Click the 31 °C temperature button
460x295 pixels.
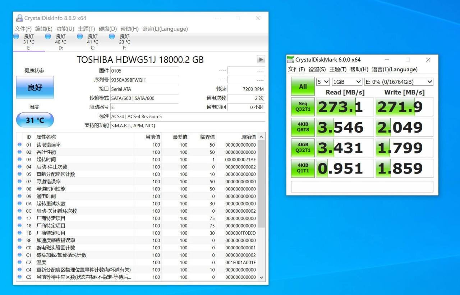pos(35,120)
